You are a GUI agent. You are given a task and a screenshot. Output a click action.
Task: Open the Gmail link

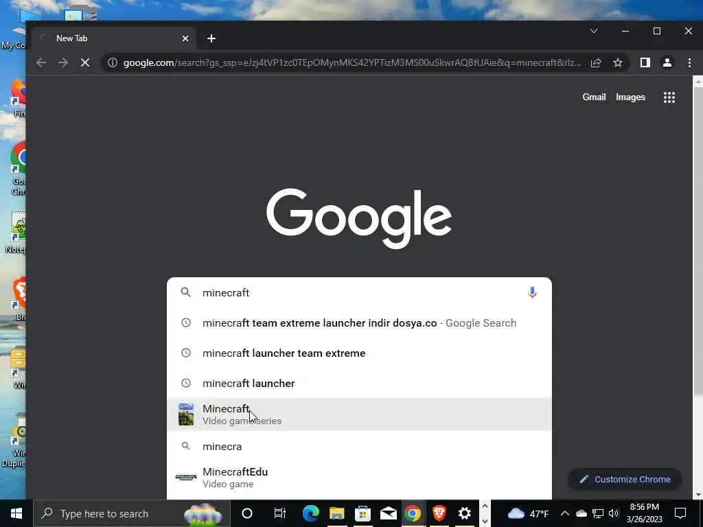click(594, 97)
